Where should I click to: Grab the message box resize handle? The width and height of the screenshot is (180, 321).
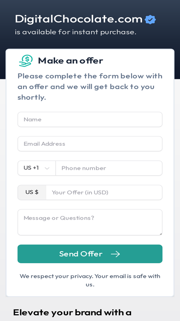point(161,233)
